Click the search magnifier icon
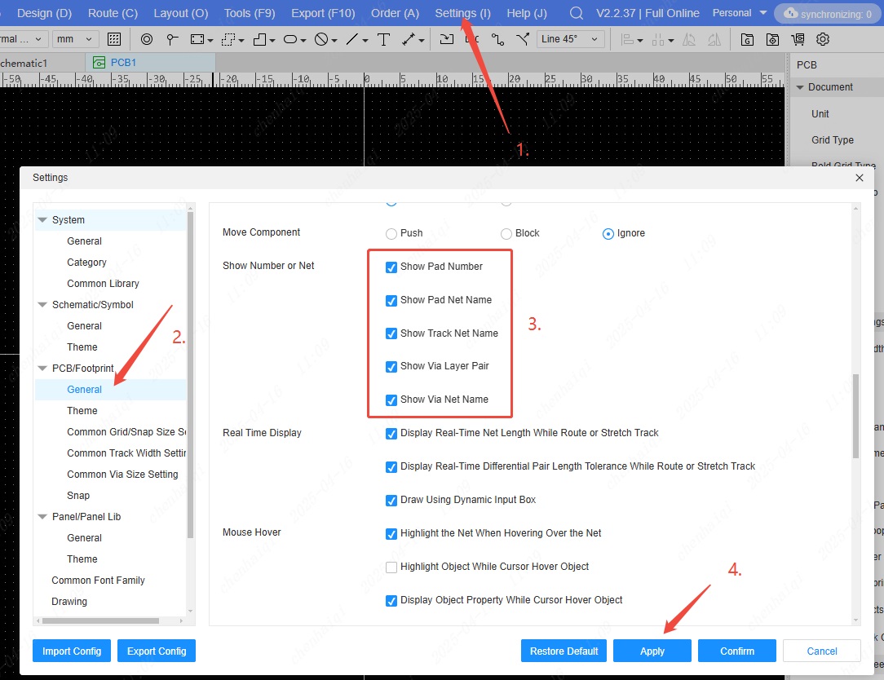 (577, 13)
